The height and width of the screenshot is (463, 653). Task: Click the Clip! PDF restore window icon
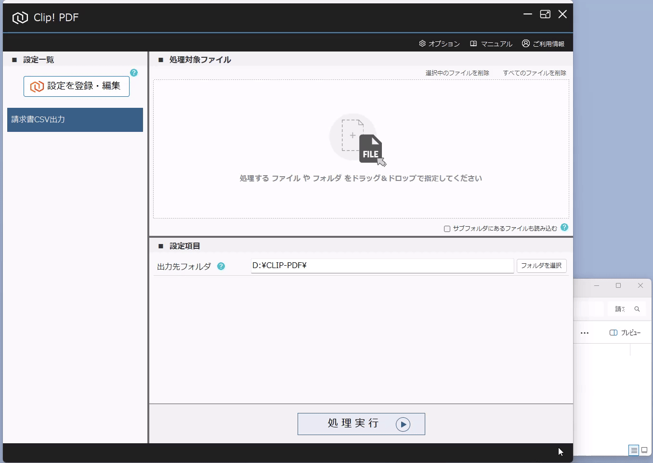point(545,14)
